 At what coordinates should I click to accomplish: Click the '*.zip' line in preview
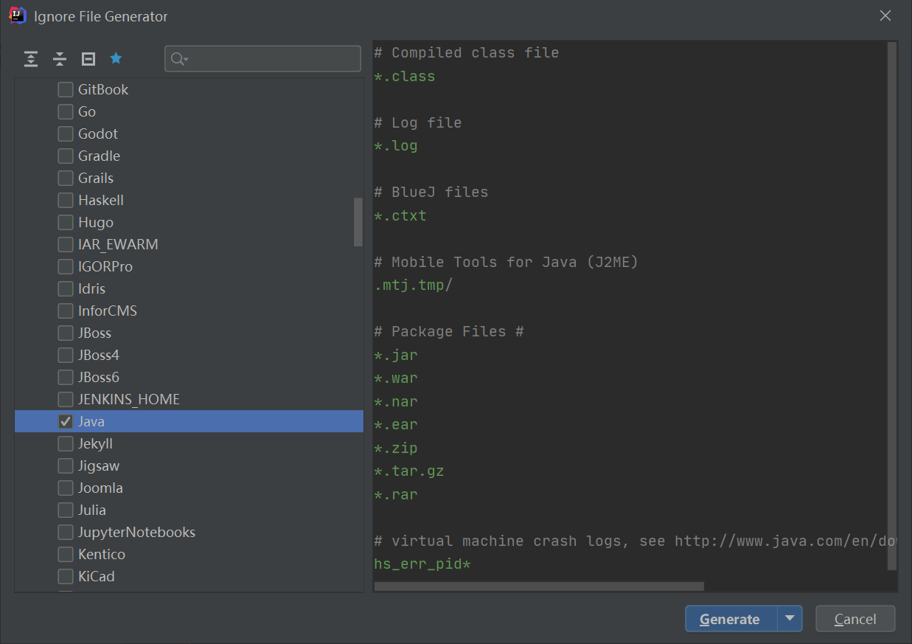pyautogui.click(x=396, y=448)
